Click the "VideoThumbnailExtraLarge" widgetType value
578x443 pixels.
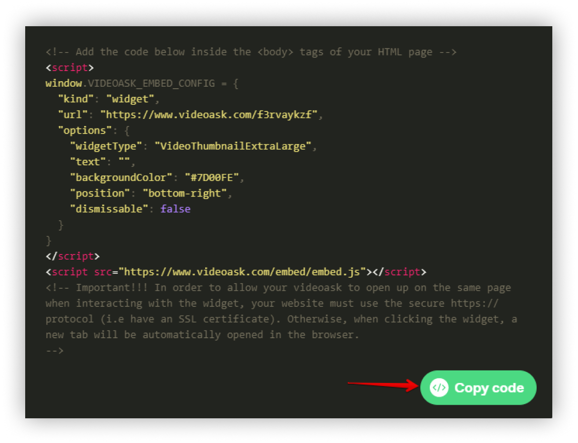click(233, 146)
